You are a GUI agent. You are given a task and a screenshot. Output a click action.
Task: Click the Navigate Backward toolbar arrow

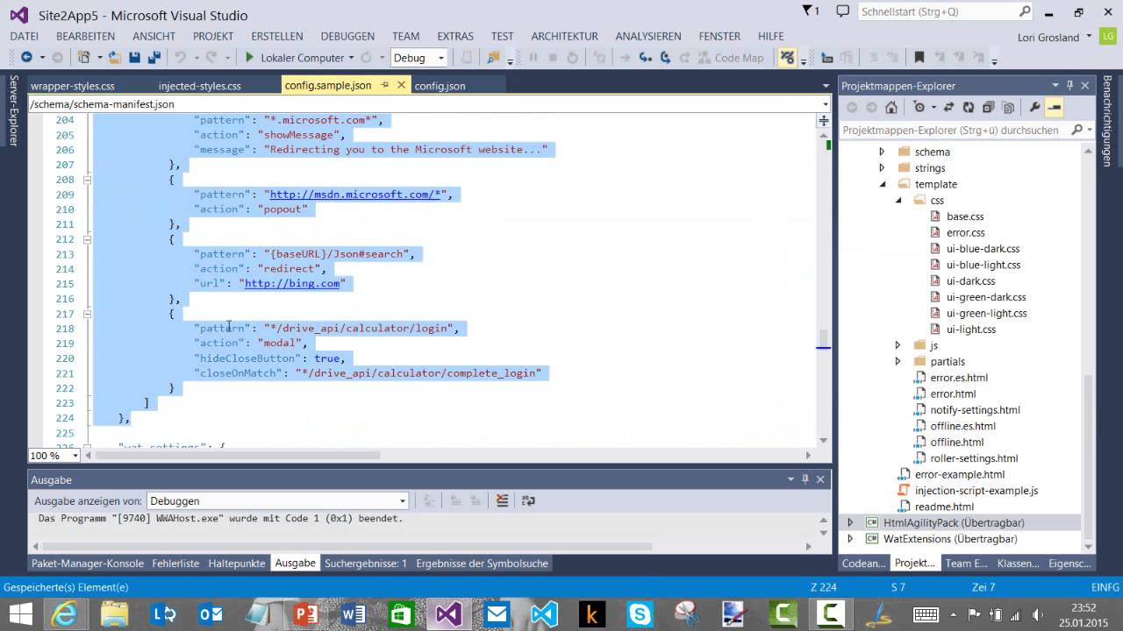click(26, 58)
